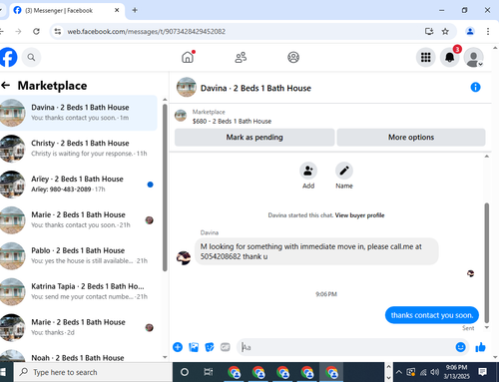Go forward in Chrome

(x=18, y=31)
